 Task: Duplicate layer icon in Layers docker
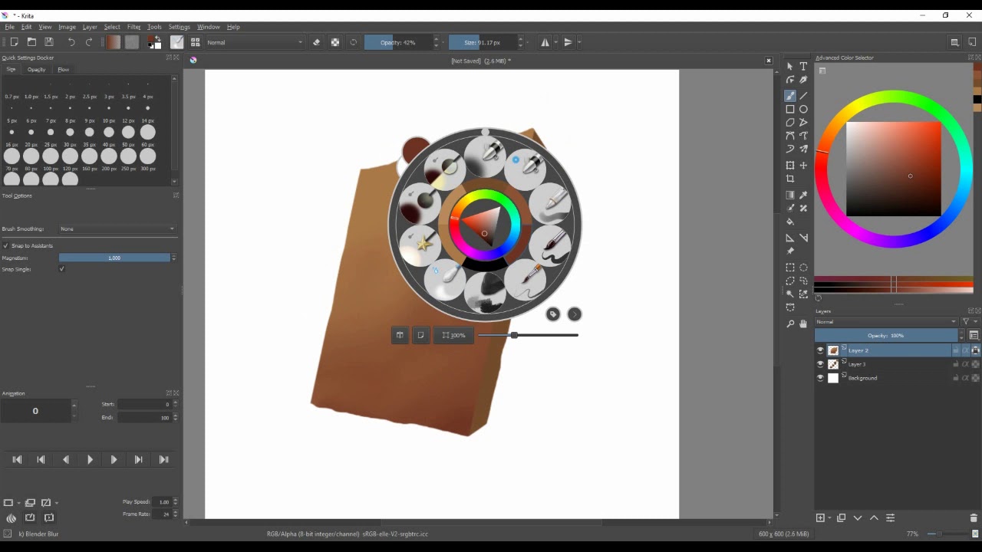[x=841, y=518]
